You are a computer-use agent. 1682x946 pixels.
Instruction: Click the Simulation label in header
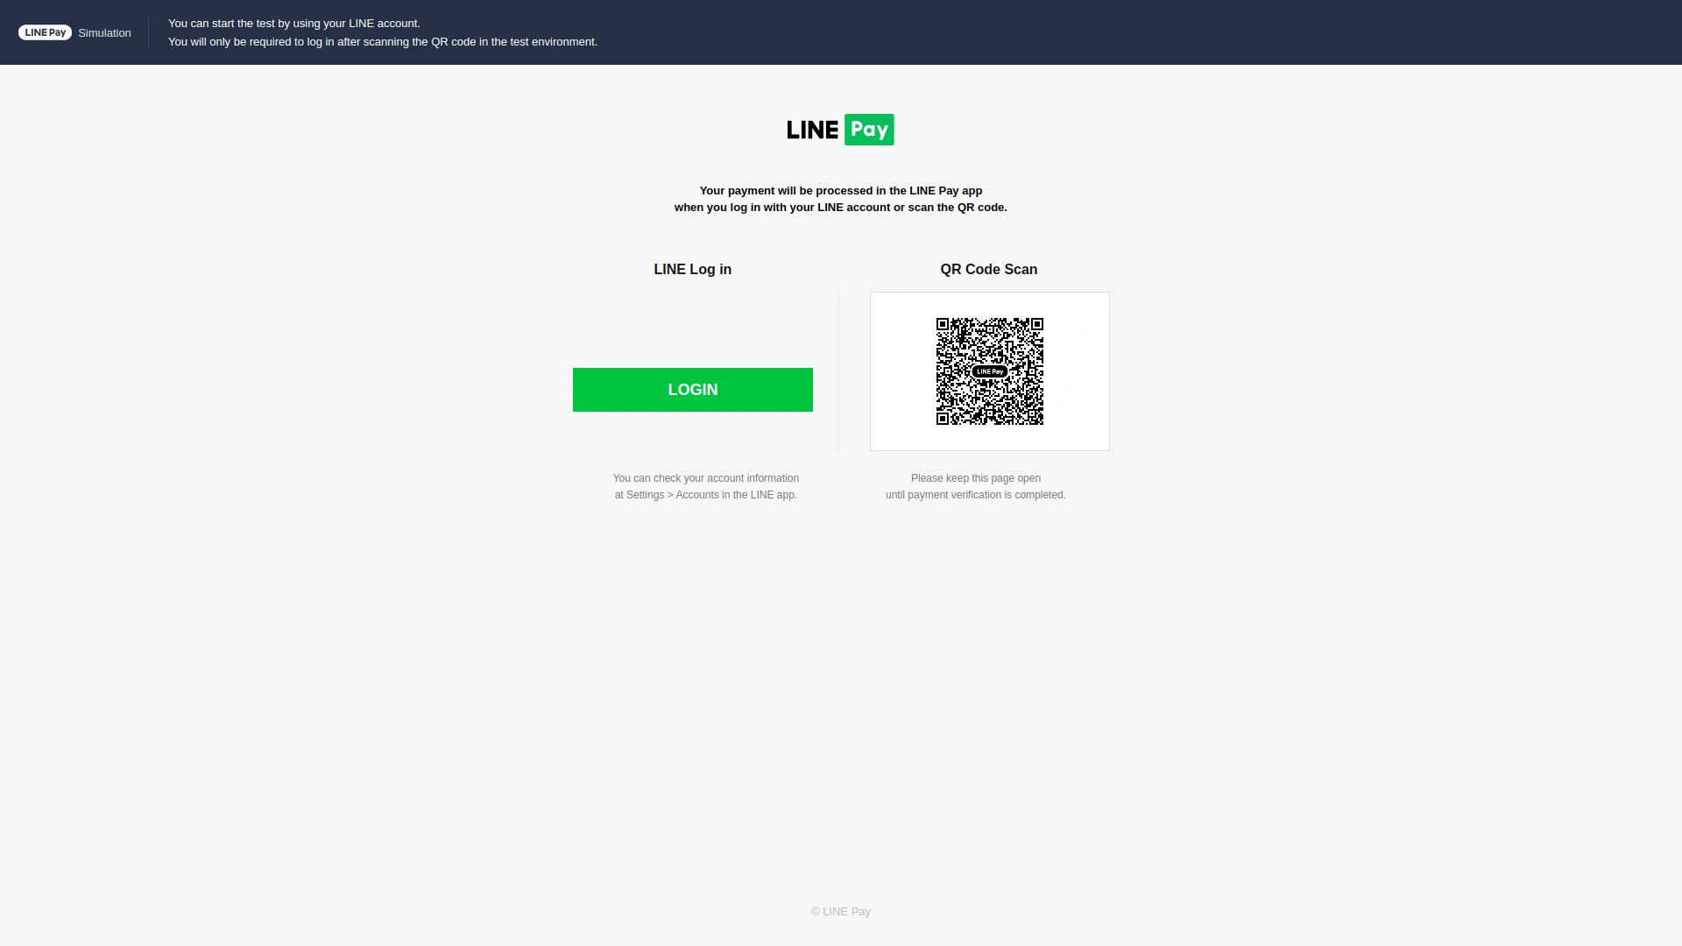[104, 33]
